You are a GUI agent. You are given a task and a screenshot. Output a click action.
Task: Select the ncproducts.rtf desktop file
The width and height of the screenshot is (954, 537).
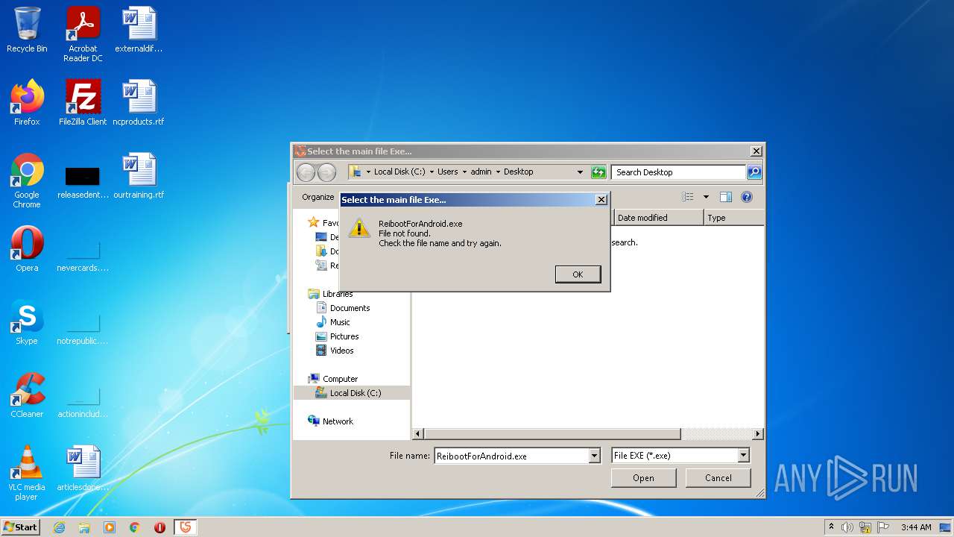pos(139,103)
